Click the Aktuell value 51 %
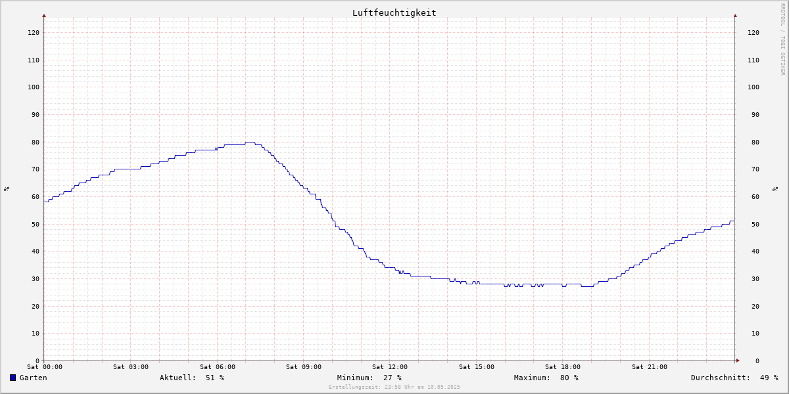Screen dimensions: 789x394 point(214,378)
